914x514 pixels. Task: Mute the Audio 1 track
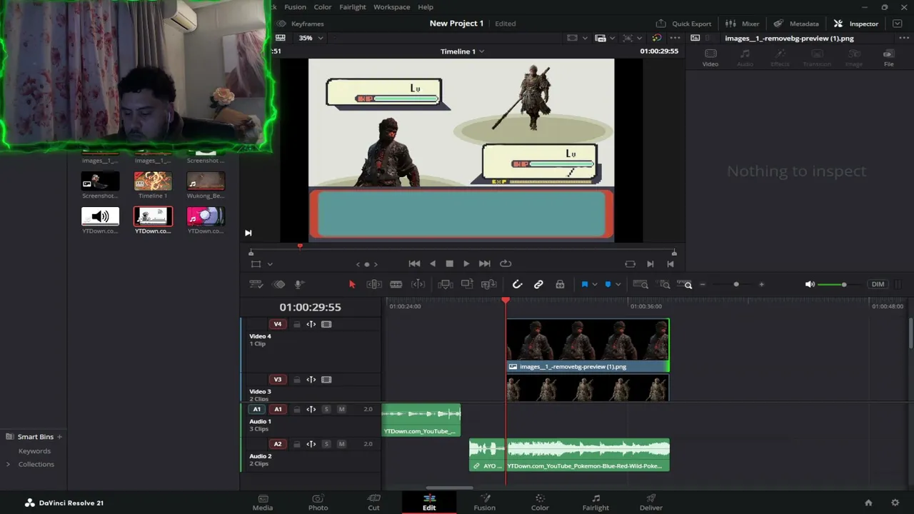(x=341, y=409)
